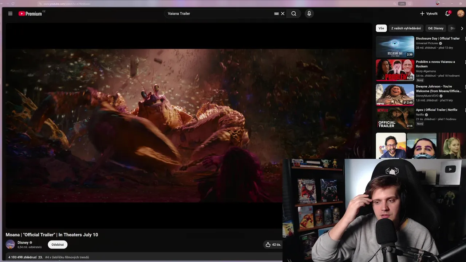Select the Z vašich vyhledávání chip
466x262 pixels.
[406, 28]
